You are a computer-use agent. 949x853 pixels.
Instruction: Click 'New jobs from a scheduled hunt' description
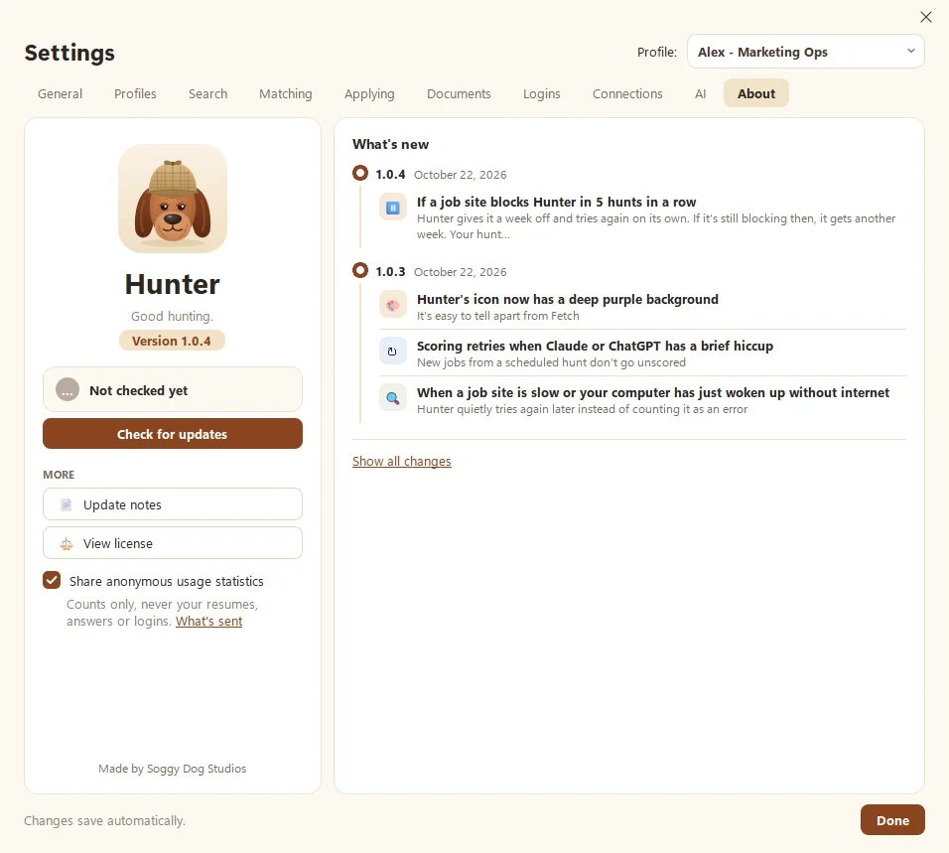(551, 362)
